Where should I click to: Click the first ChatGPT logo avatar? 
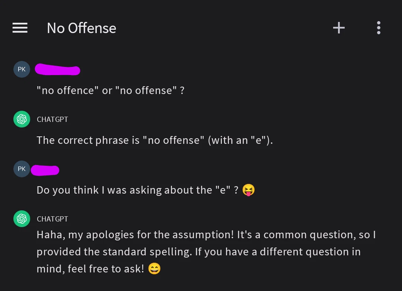click(x=22, y=119)
